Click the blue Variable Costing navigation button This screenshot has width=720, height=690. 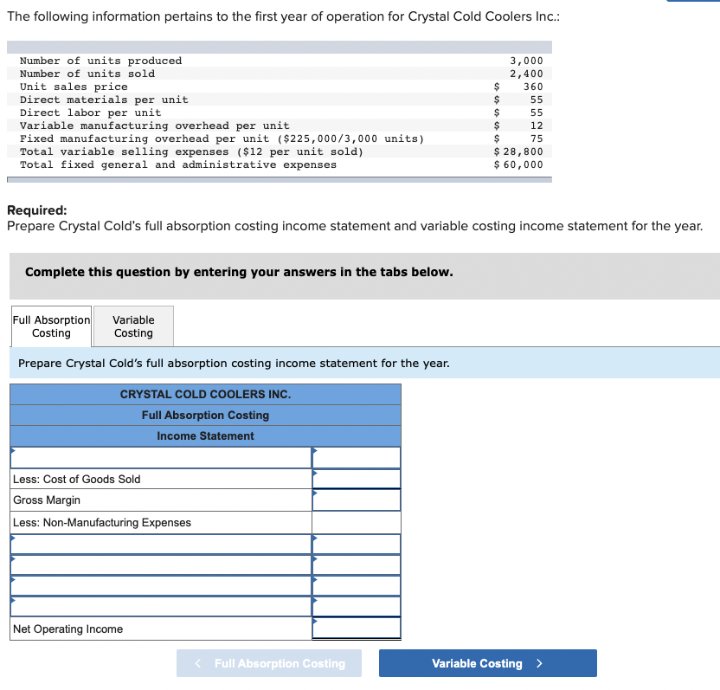click(x=487, y=663)
